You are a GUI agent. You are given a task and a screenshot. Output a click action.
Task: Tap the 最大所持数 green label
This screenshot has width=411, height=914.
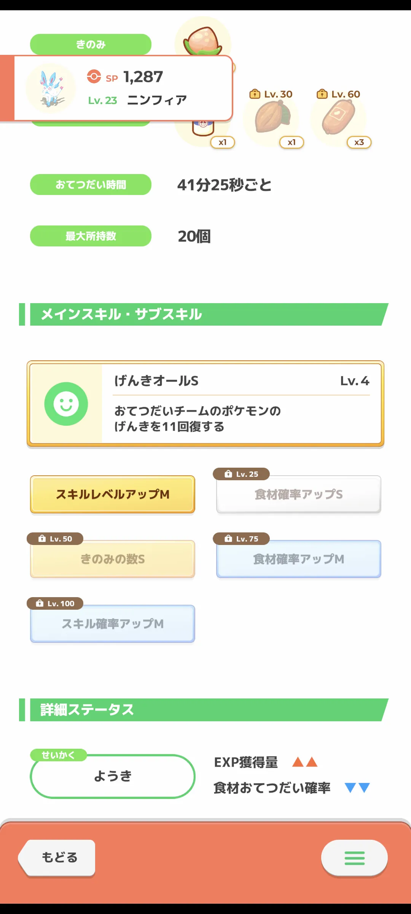click(91, 236)
